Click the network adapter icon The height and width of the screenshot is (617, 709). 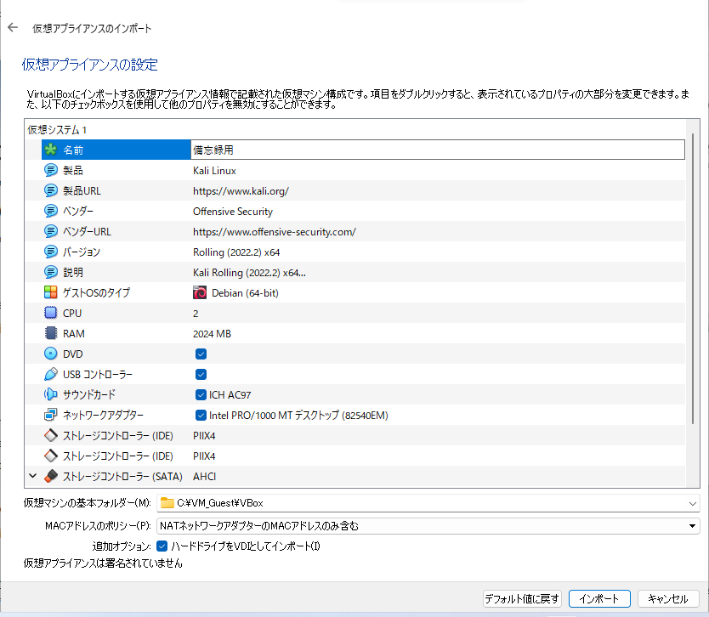click(x=51, y=415)
